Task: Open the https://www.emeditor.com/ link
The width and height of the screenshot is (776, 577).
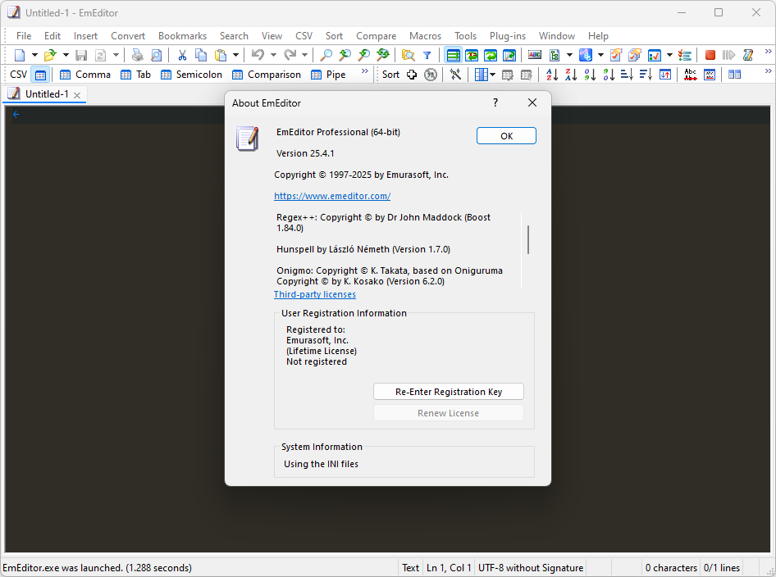Action: point(332,196)
